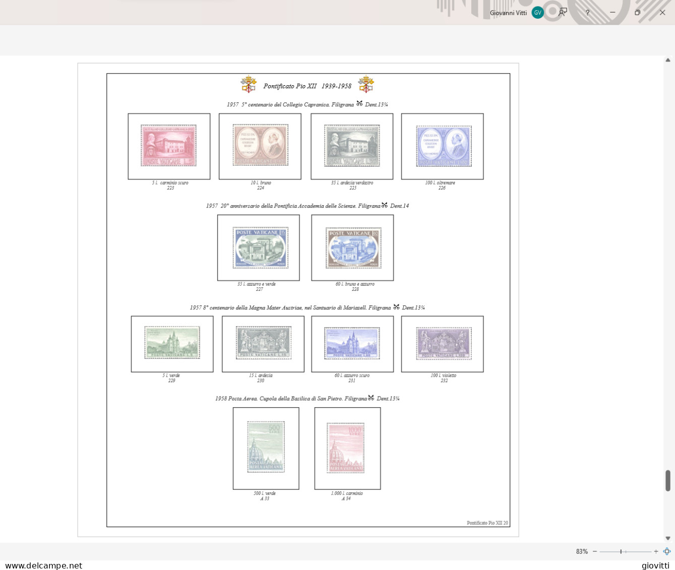This screenshot has width=675, height=570.
Task: Click the Giovanni Vitti account name
Action: [508, 13]
